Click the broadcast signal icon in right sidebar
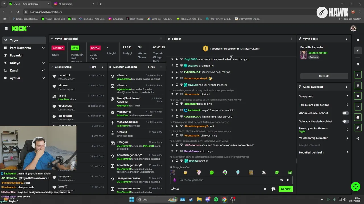 tap(358, 107)
